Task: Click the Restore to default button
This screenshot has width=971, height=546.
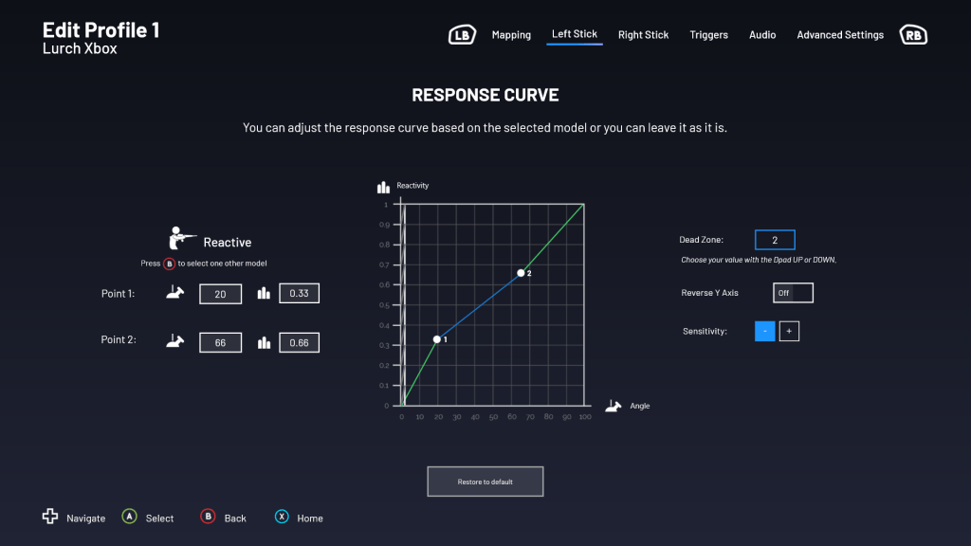Action: [x=485, y=482]
